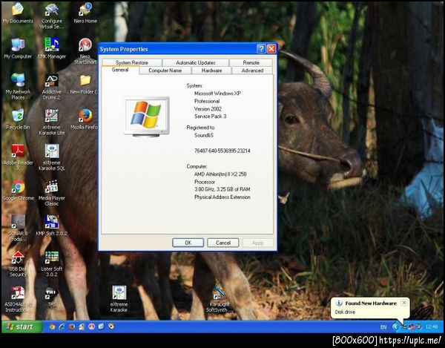This screenshot has width=445, height=348.
Task: Switch to Computer Name tab
Action: 165,70
